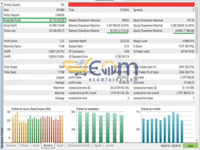Switch to the Settings tab

pos(24,145)
